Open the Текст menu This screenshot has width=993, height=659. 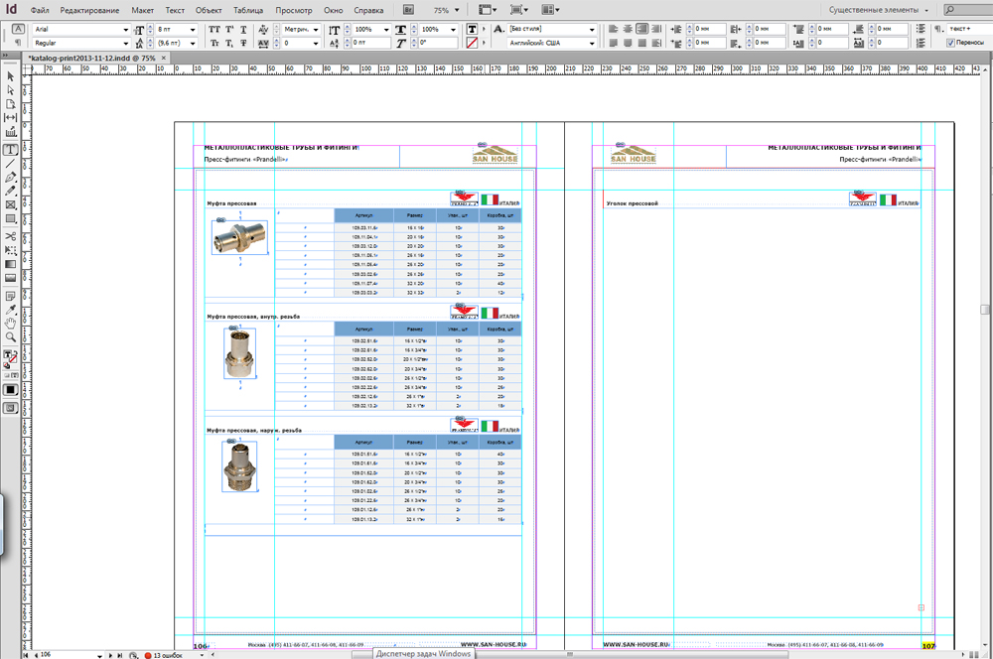(x=175, y=10)
